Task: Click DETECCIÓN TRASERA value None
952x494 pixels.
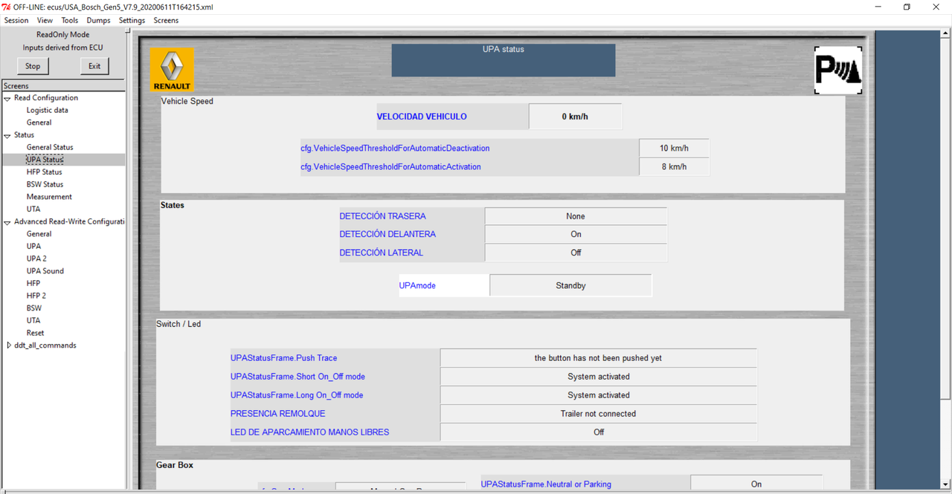Action: click(x=576, y=216)
